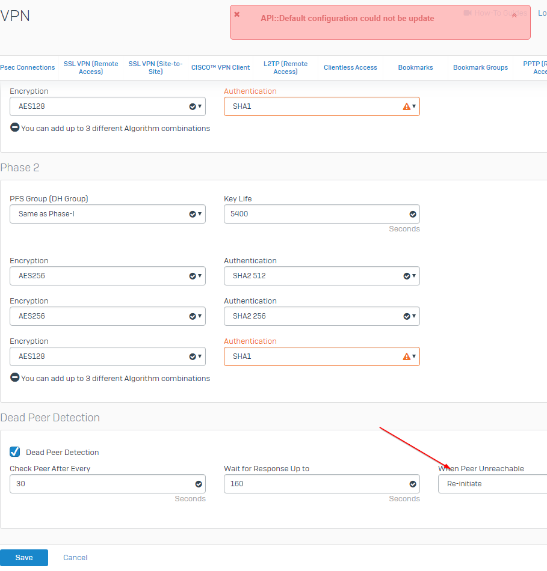This screenshot has height=571, width=547.
Task: Click the Phase 2 SHA1 warning icon
Action: tap(406, 356)
